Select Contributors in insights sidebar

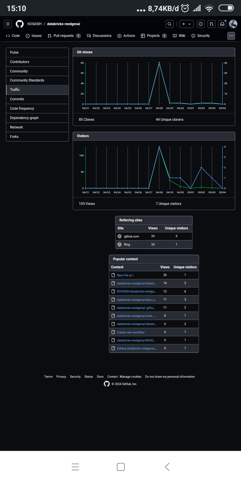(x=37, y=62)
